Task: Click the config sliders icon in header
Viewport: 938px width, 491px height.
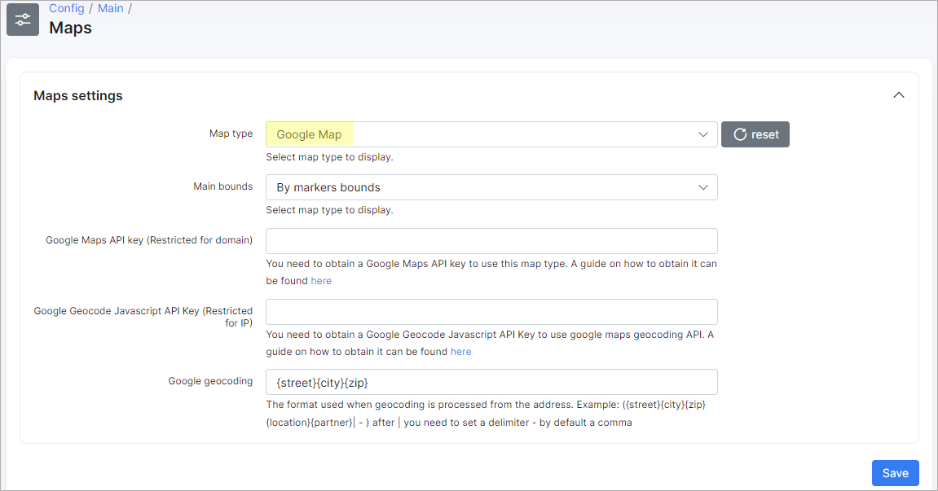Action: coord(23,20)
